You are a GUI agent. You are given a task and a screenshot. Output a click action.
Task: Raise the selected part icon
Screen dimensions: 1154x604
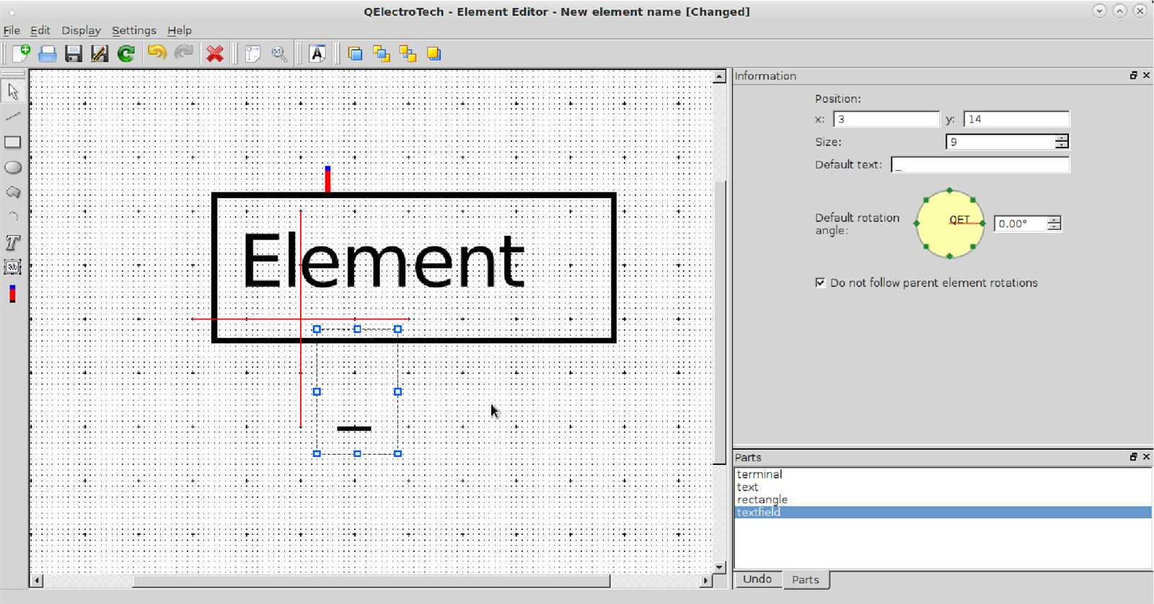[x=382, y=53]
